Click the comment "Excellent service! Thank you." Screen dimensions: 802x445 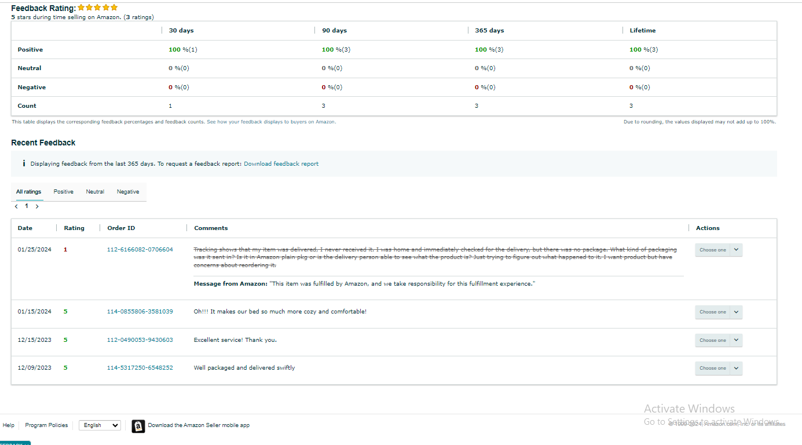[x=235, y=340]
